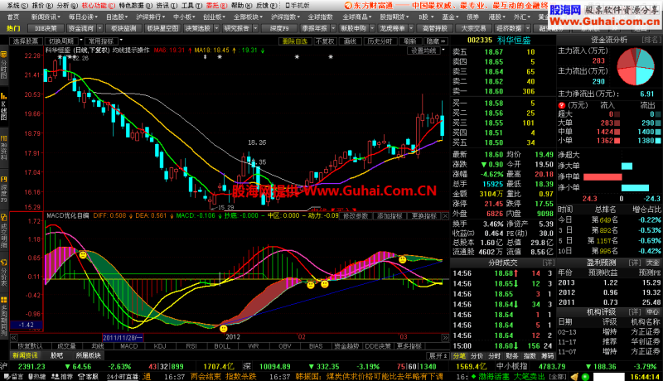
Task: Expand the 设置均线 dropdown
Action: [x=424, y=50]
